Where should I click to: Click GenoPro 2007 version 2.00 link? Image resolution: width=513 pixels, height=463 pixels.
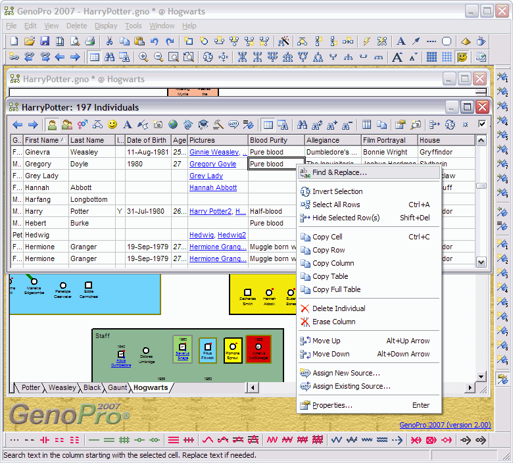click(445, 425)
